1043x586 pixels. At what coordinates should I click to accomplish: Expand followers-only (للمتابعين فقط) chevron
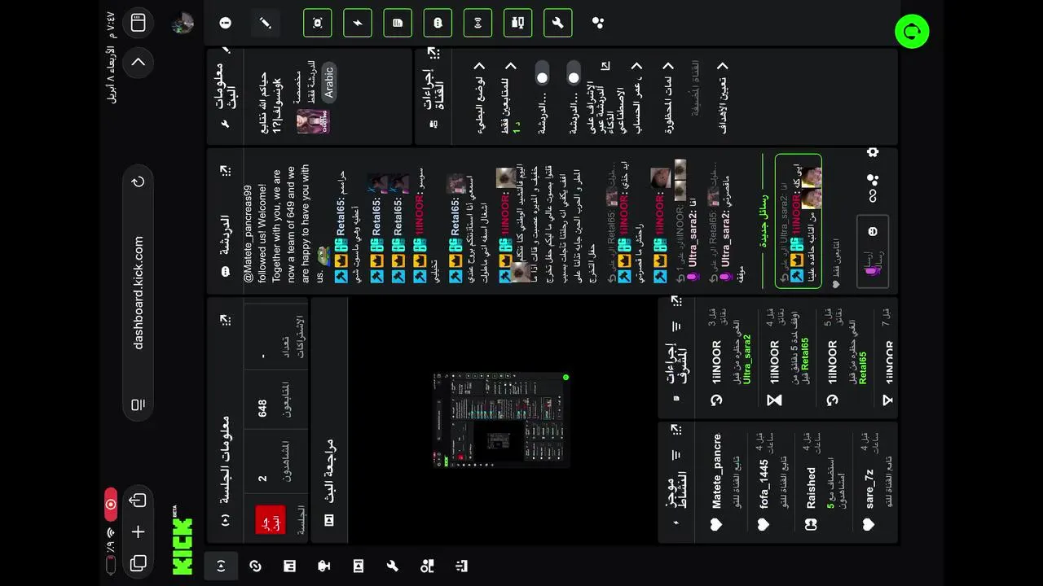click(x=510, y=66)
